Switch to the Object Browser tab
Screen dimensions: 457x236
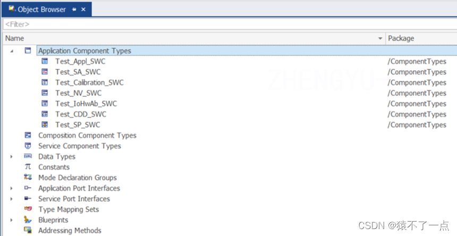point(47,10)
